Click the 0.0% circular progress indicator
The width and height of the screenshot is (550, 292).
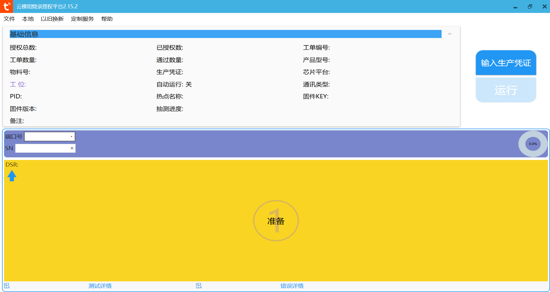[533, 144]
